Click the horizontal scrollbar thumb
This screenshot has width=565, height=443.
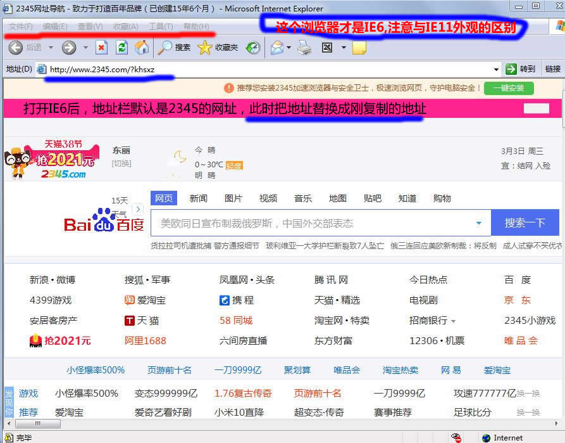pyautogui.click(x=38, y=423)
